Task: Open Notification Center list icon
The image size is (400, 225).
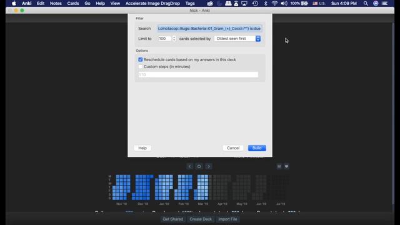Action: pos(385,3)
